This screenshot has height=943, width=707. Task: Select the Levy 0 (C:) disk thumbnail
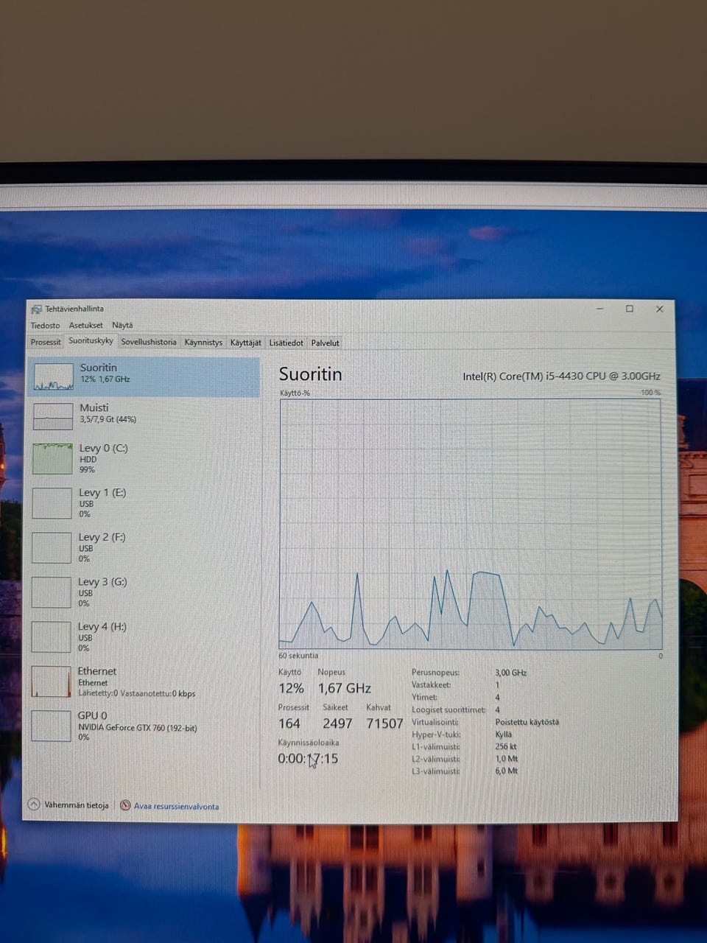click(53, 458)
